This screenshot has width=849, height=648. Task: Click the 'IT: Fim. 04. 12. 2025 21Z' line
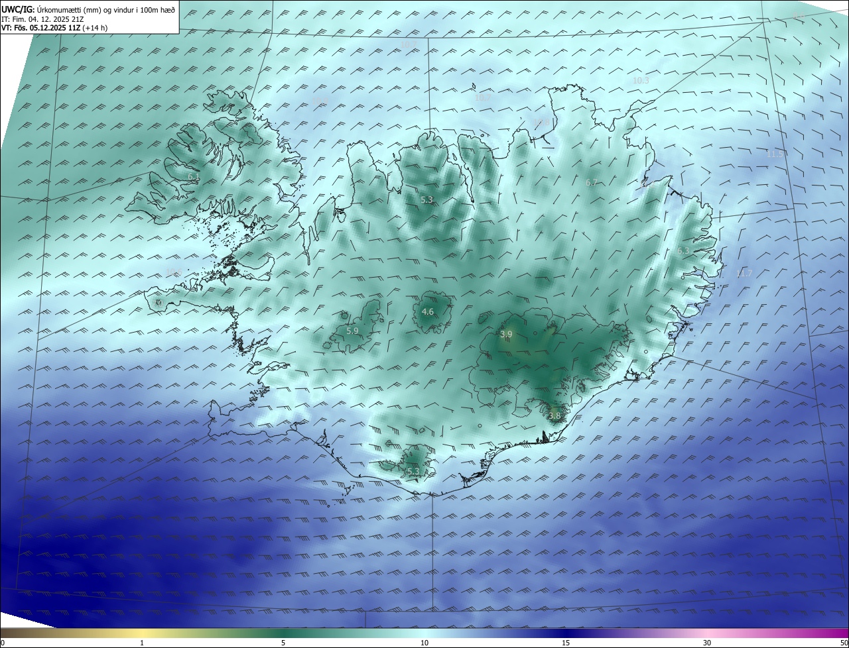pos(42,19)
